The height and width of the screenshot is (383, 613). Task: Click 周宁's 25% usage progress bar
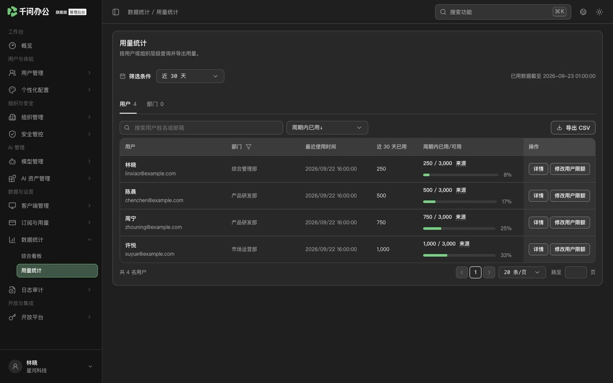(x=459, y=229)
